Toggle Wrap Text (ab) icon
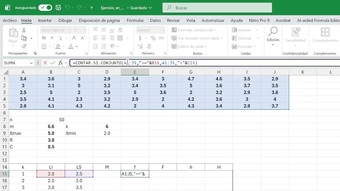Screen dimensions: 340x191 point(120,30)
